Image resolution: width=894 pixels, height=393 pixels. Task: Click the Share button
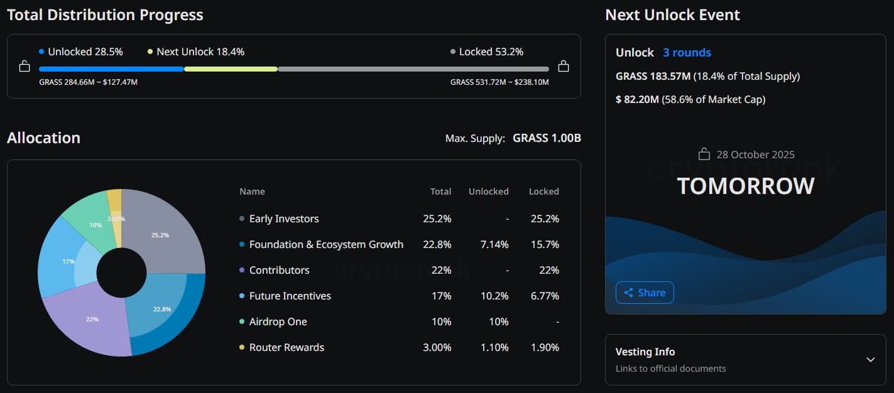[x=645, y=292]
